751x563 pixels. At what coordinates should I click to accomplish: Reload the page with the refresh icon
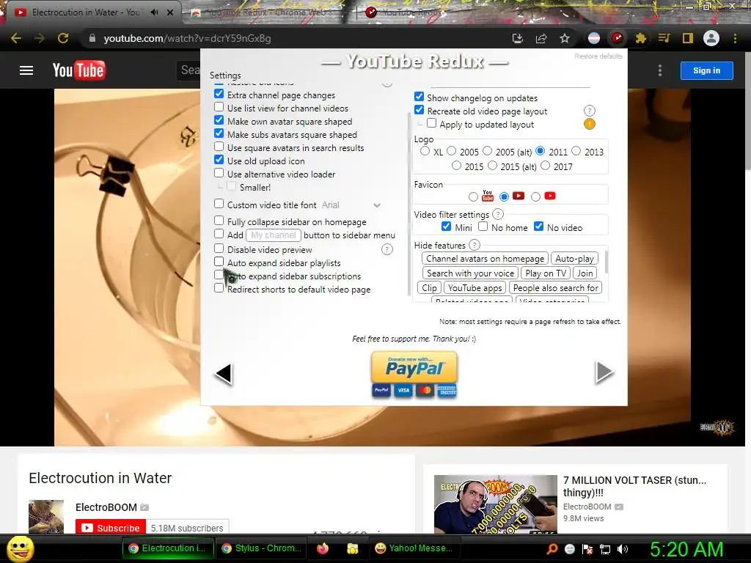coord(63,38)
